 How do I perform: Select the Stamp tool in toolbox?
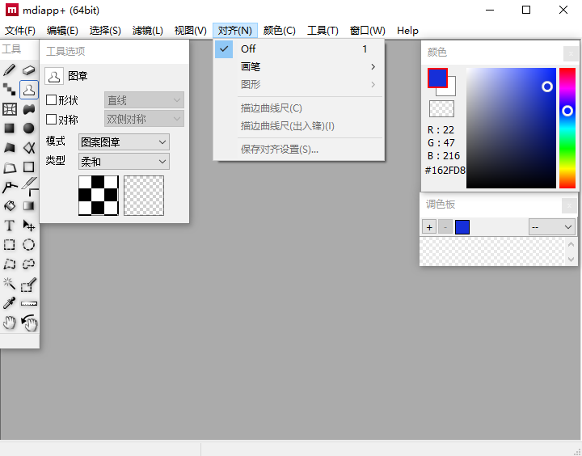[29, 90]
